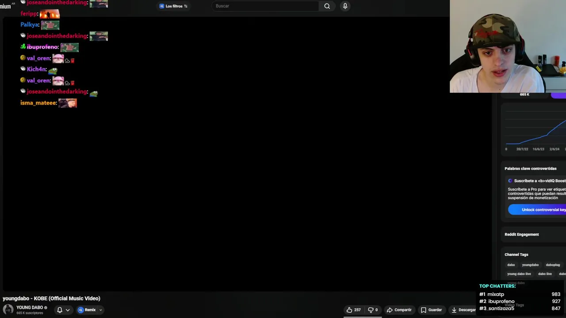Click the search magnifier icon

click(327, 6)
